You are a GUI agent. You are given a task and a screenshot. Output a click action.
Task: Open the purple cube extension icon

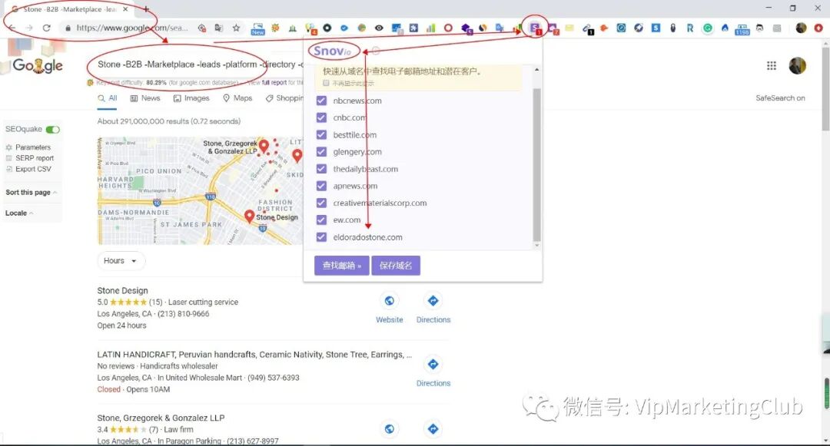coord(466,28)
